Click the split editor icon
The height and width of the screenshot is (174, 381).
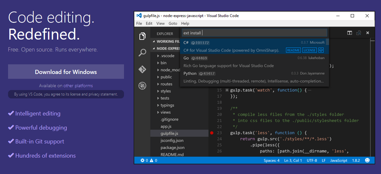coord(350,33)
